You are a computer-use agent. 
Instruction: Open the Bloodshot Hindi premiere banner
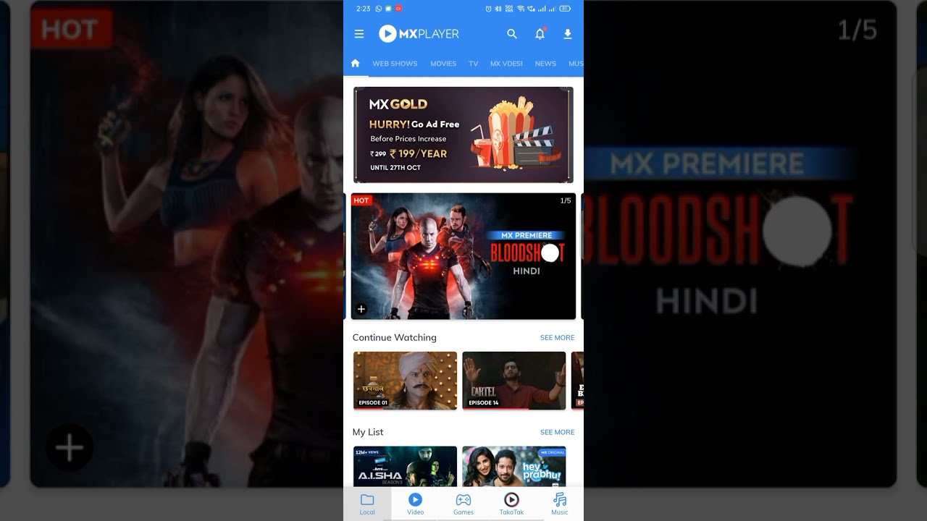tap(463, 256)
